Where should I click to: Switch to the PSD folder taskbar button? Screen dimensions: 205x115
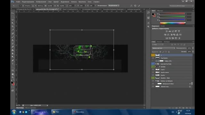click(61, 112)
